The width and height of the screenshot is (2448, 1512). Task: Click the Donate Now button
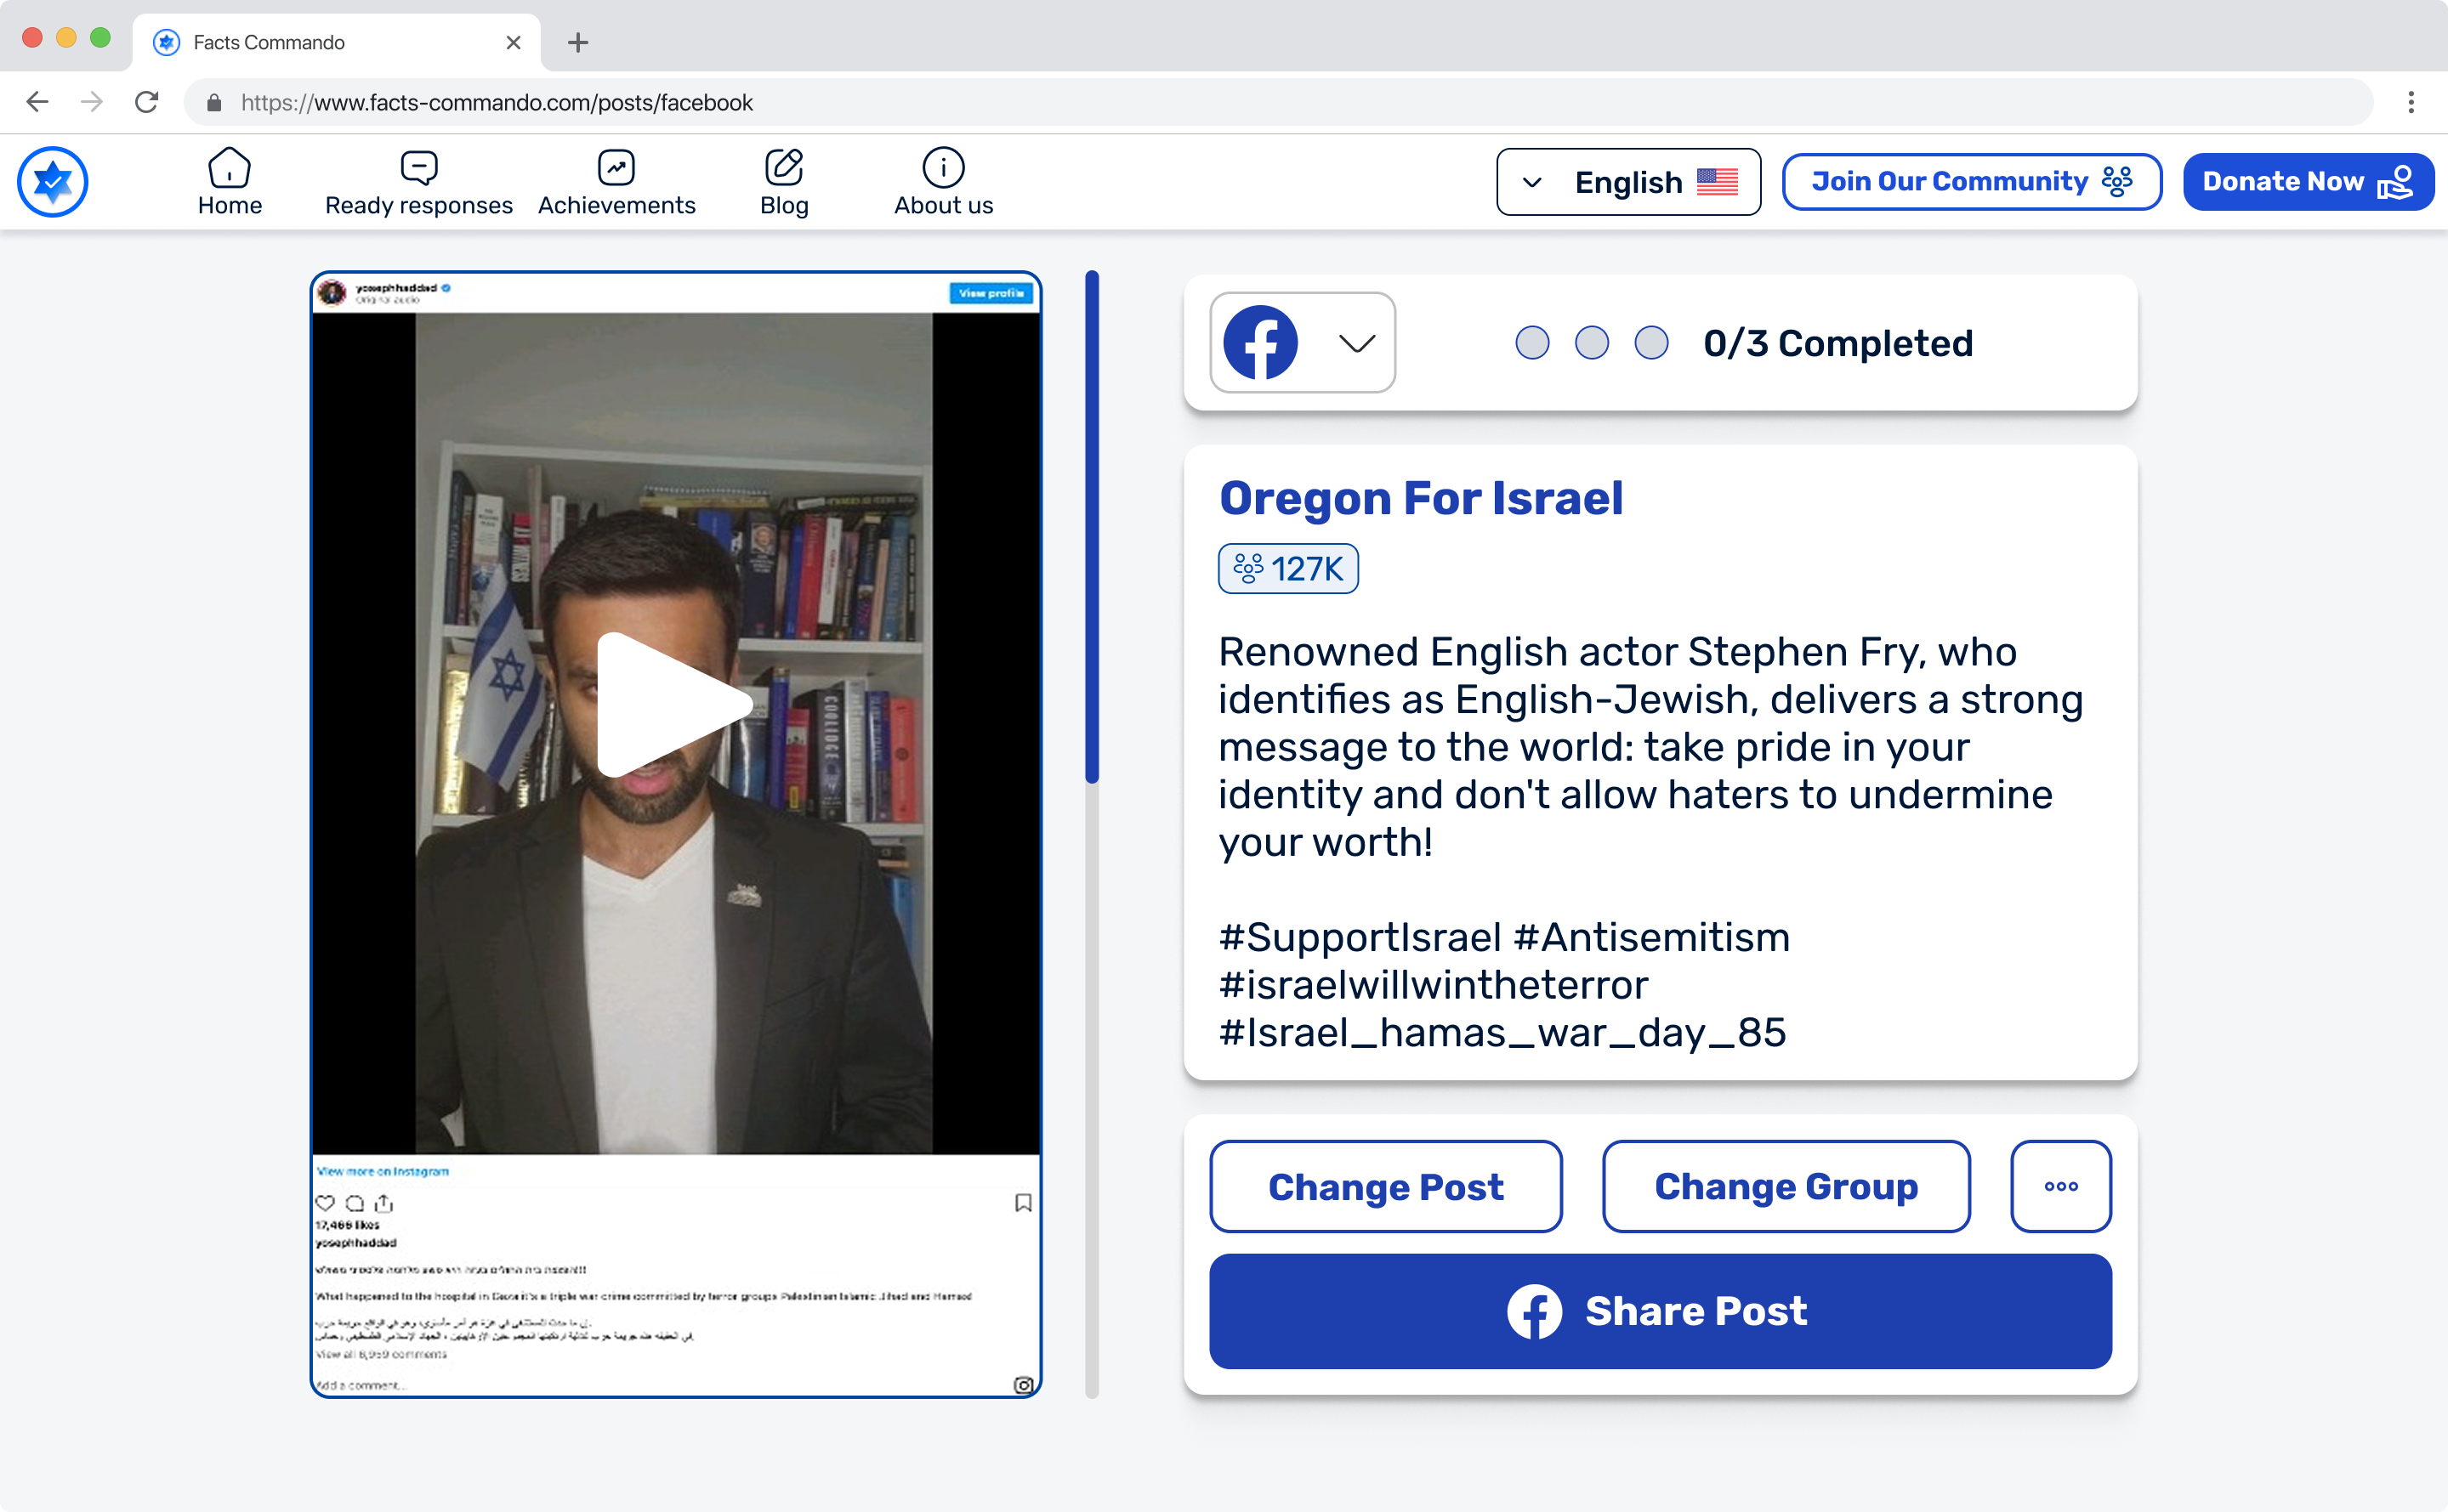pos(2308,182)
